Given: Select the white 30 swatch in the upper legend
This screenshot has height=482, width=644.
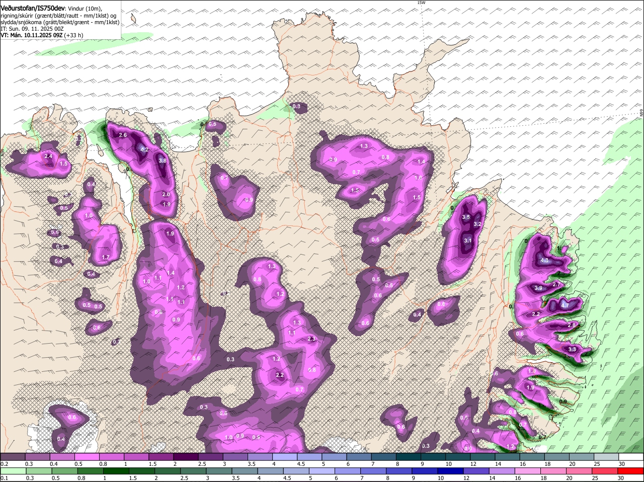Looking at the screenshot, I should point(631,456).
